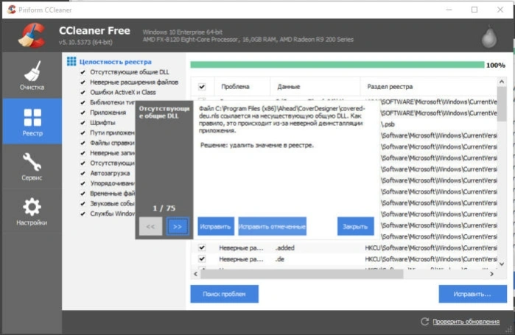Toggle Звуковые события checkbox

coord(83,203)
